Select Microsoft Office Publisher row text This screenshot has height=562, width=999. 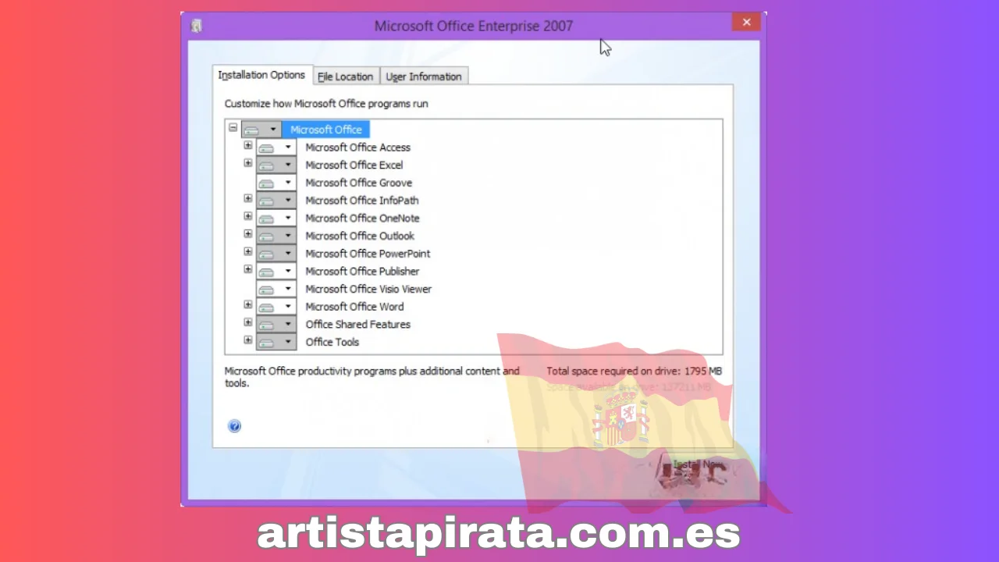363,272
